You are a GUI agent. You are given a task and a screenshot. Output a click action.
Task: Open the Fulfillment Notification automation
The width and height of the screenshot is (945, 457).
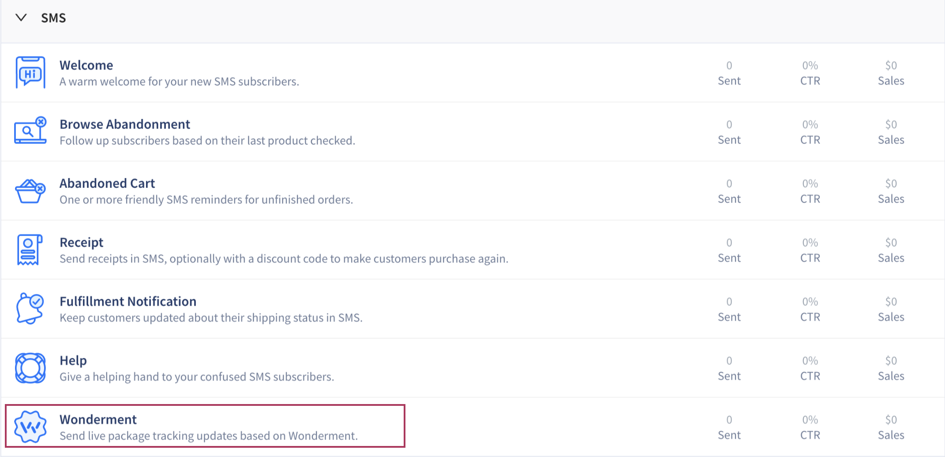[128, 302]
